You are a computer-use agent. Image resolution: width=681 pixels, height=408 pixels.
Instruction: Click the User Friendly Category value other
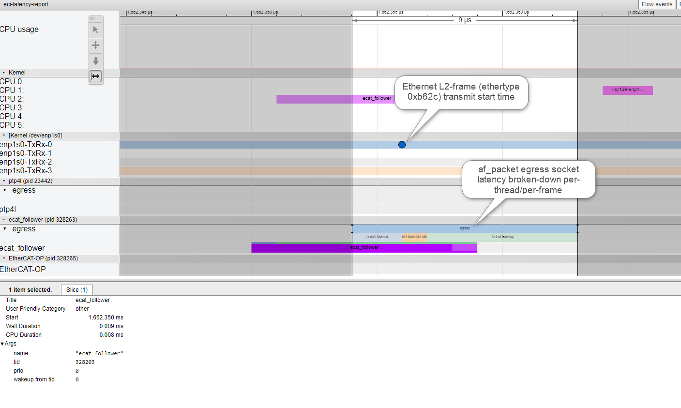tap(82, 309)
